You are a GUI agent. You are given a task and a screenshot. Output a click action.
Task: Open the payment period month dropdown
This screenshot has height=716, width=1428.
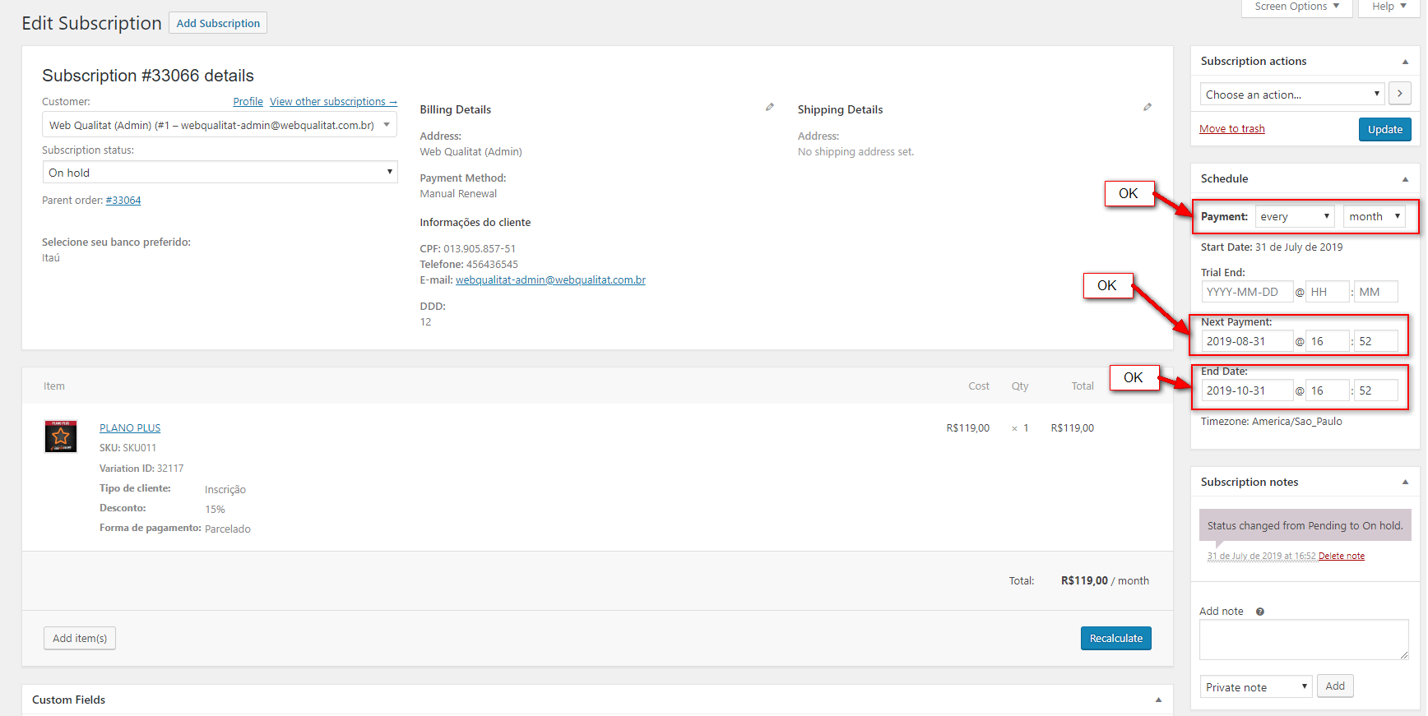coord(1374,216)
